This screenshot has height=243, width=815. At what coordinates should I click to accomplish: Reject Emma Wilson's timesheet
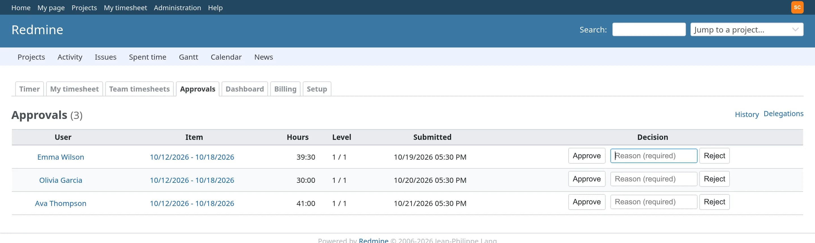714,156
